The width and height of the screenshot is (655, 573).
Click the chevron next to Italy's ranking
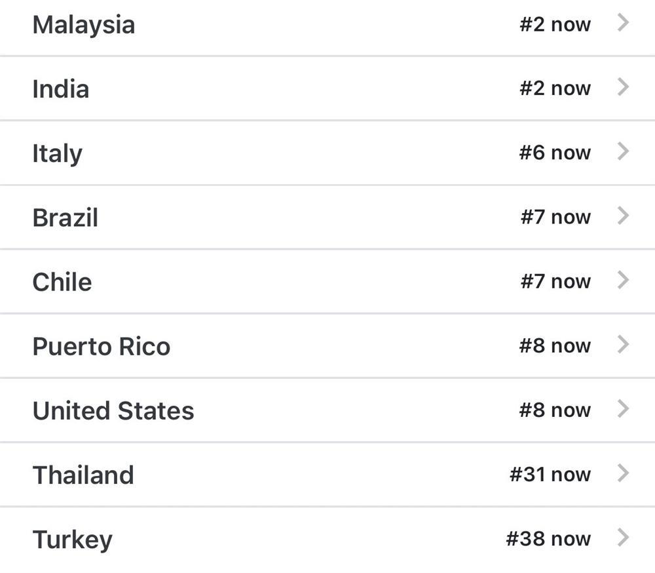(x=624, y=151)
